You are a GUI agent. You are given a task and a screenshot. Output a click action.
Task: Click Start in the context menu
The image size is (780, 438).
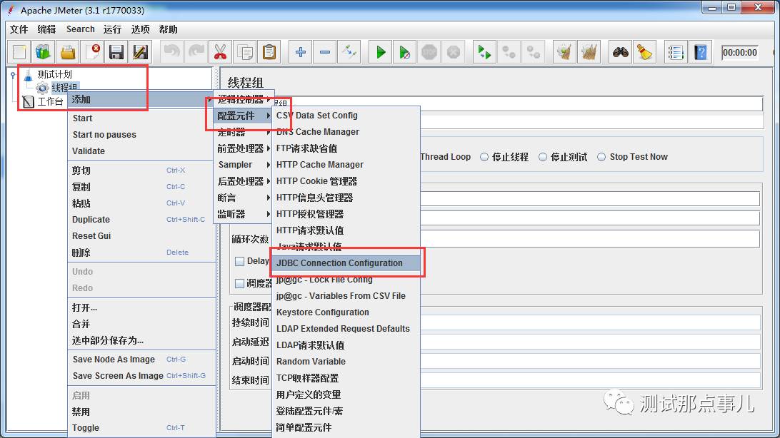[x=141, y=118]
